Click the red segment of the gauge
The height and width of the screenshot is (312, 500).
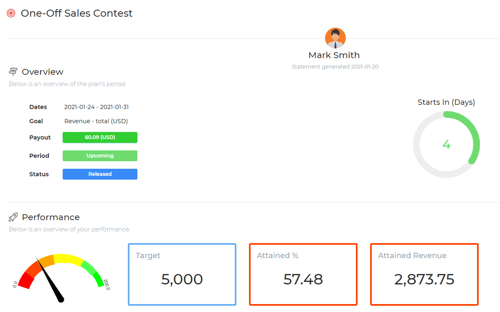pyautogui.click(x=25, y=279)
